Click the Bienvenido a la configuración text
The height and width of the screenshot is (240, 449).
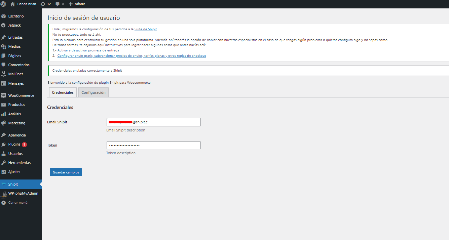click(99, 82)
